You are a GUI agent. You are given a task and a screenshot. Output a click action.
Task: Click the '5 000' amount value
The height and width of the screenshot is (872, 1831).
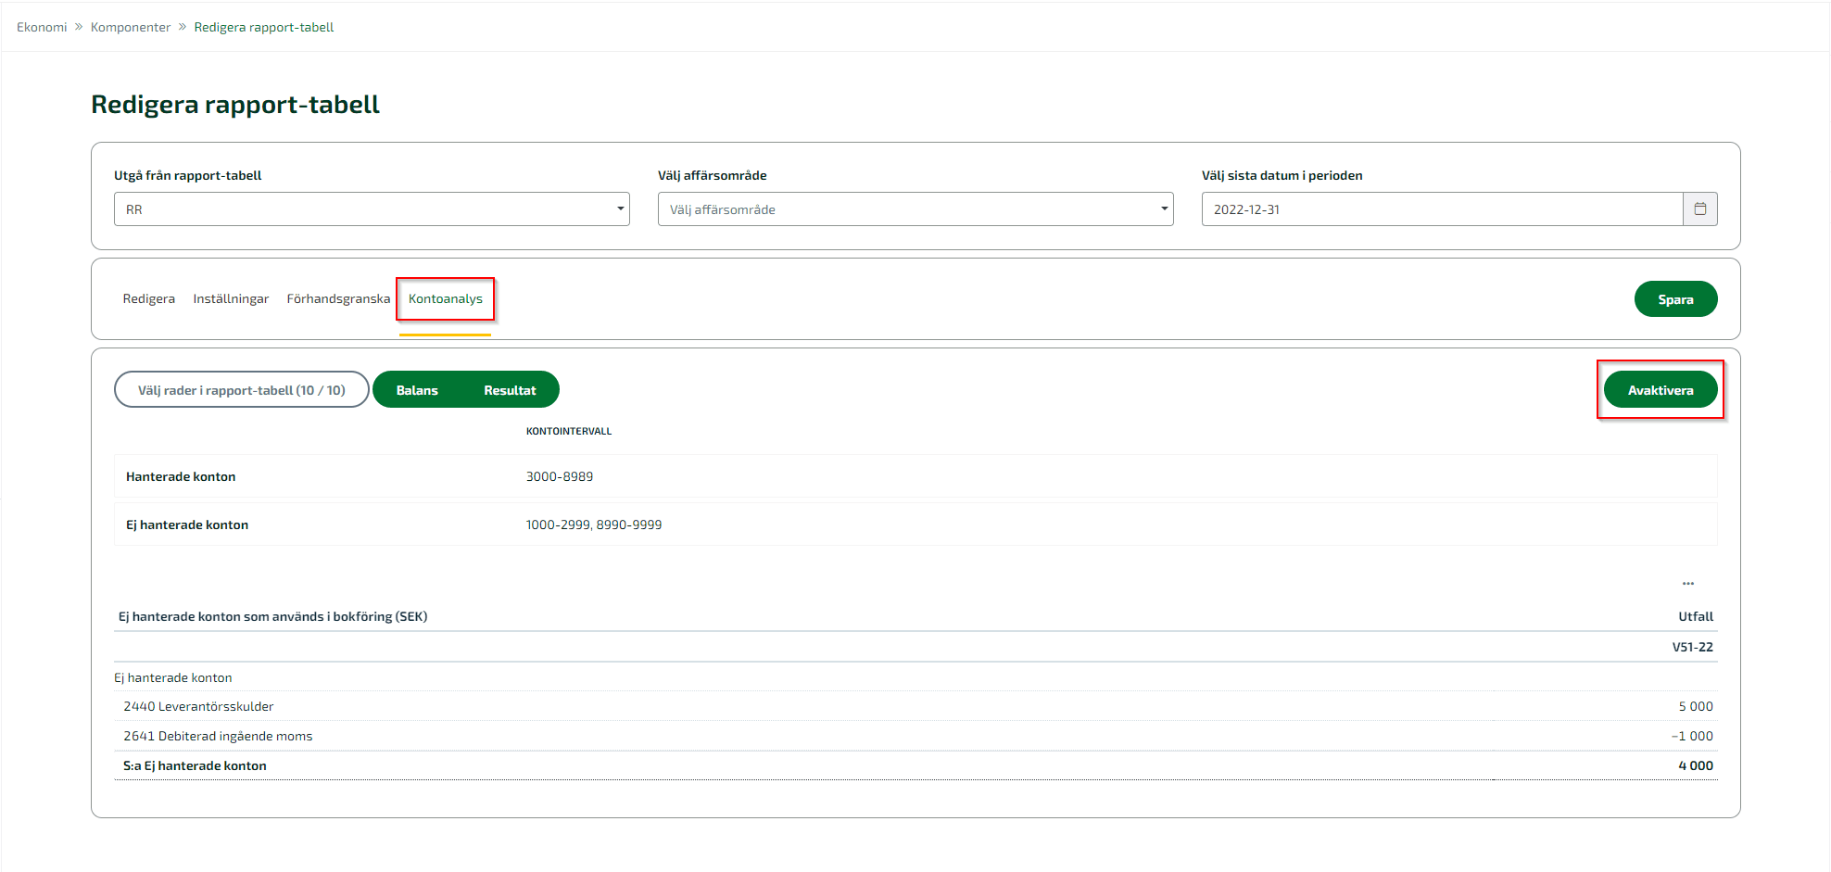click(1696, 706)
